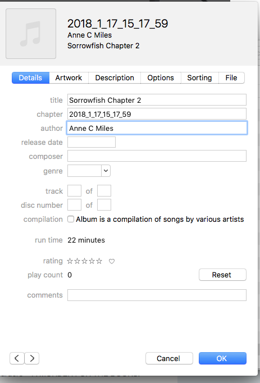Click the Reset play count button

(222, 275)
